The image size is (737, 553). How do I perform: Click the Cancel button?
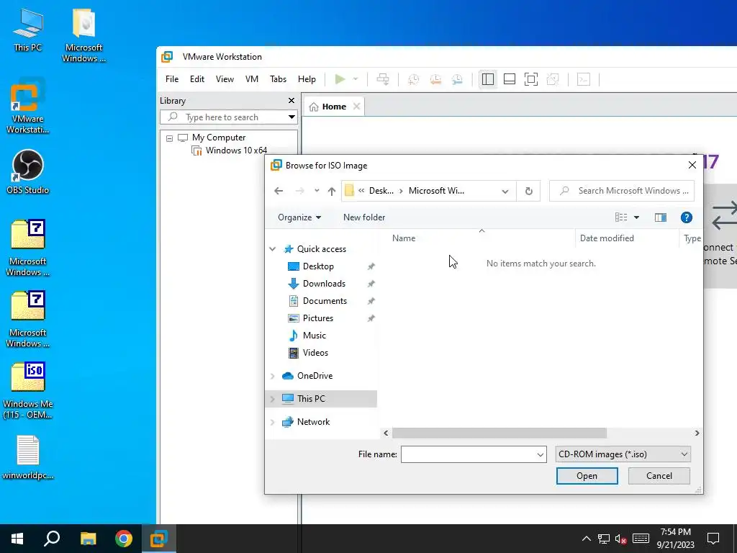(x=659, y=476)
